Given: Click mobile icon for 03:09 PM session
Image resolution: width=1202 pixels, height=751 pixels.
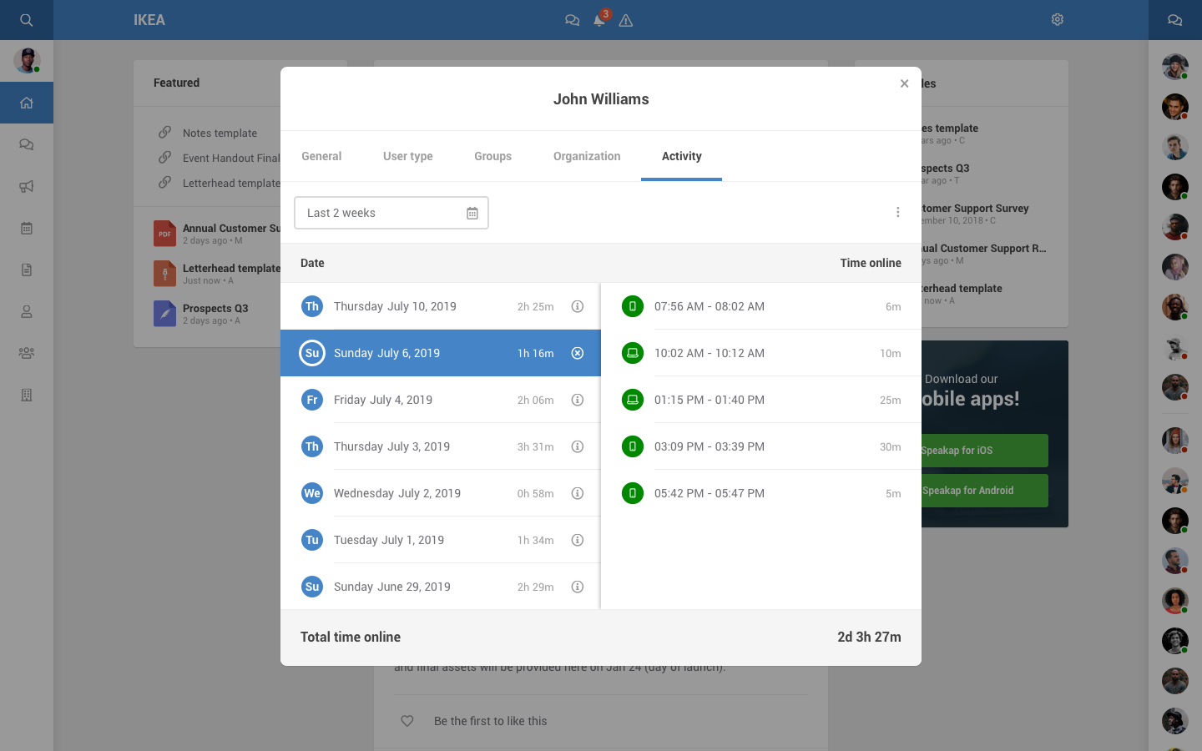Looking at the screenshot, I should point(633,446).
